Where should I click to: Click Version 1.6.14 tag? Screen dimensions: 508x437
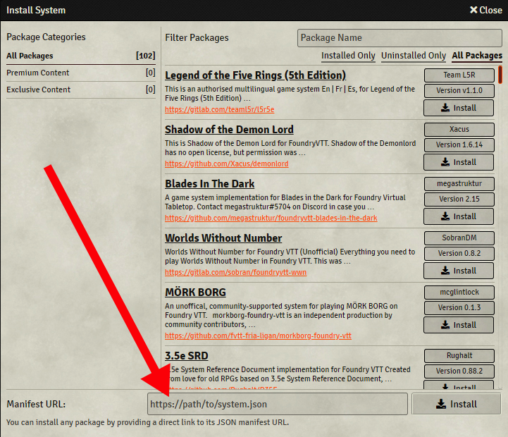pyautogui.click(x=459, y=145)
